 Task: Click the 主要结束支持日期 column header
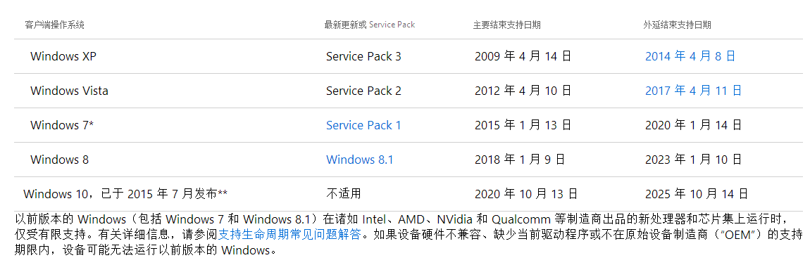pos(506,25)
